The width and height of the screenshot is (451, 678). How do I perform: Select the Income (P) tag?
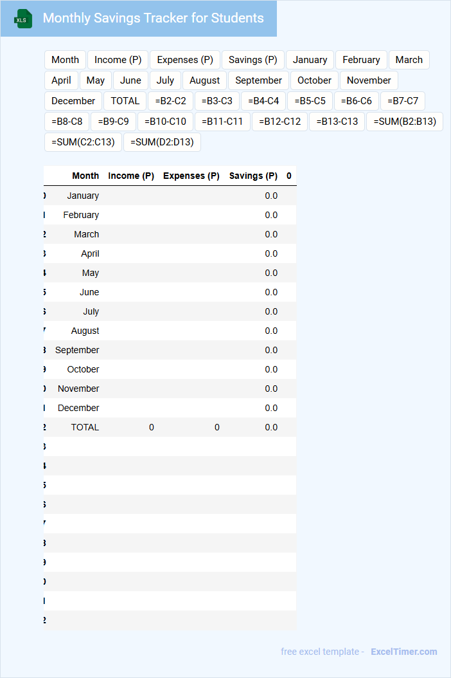[x=118, y=60]
